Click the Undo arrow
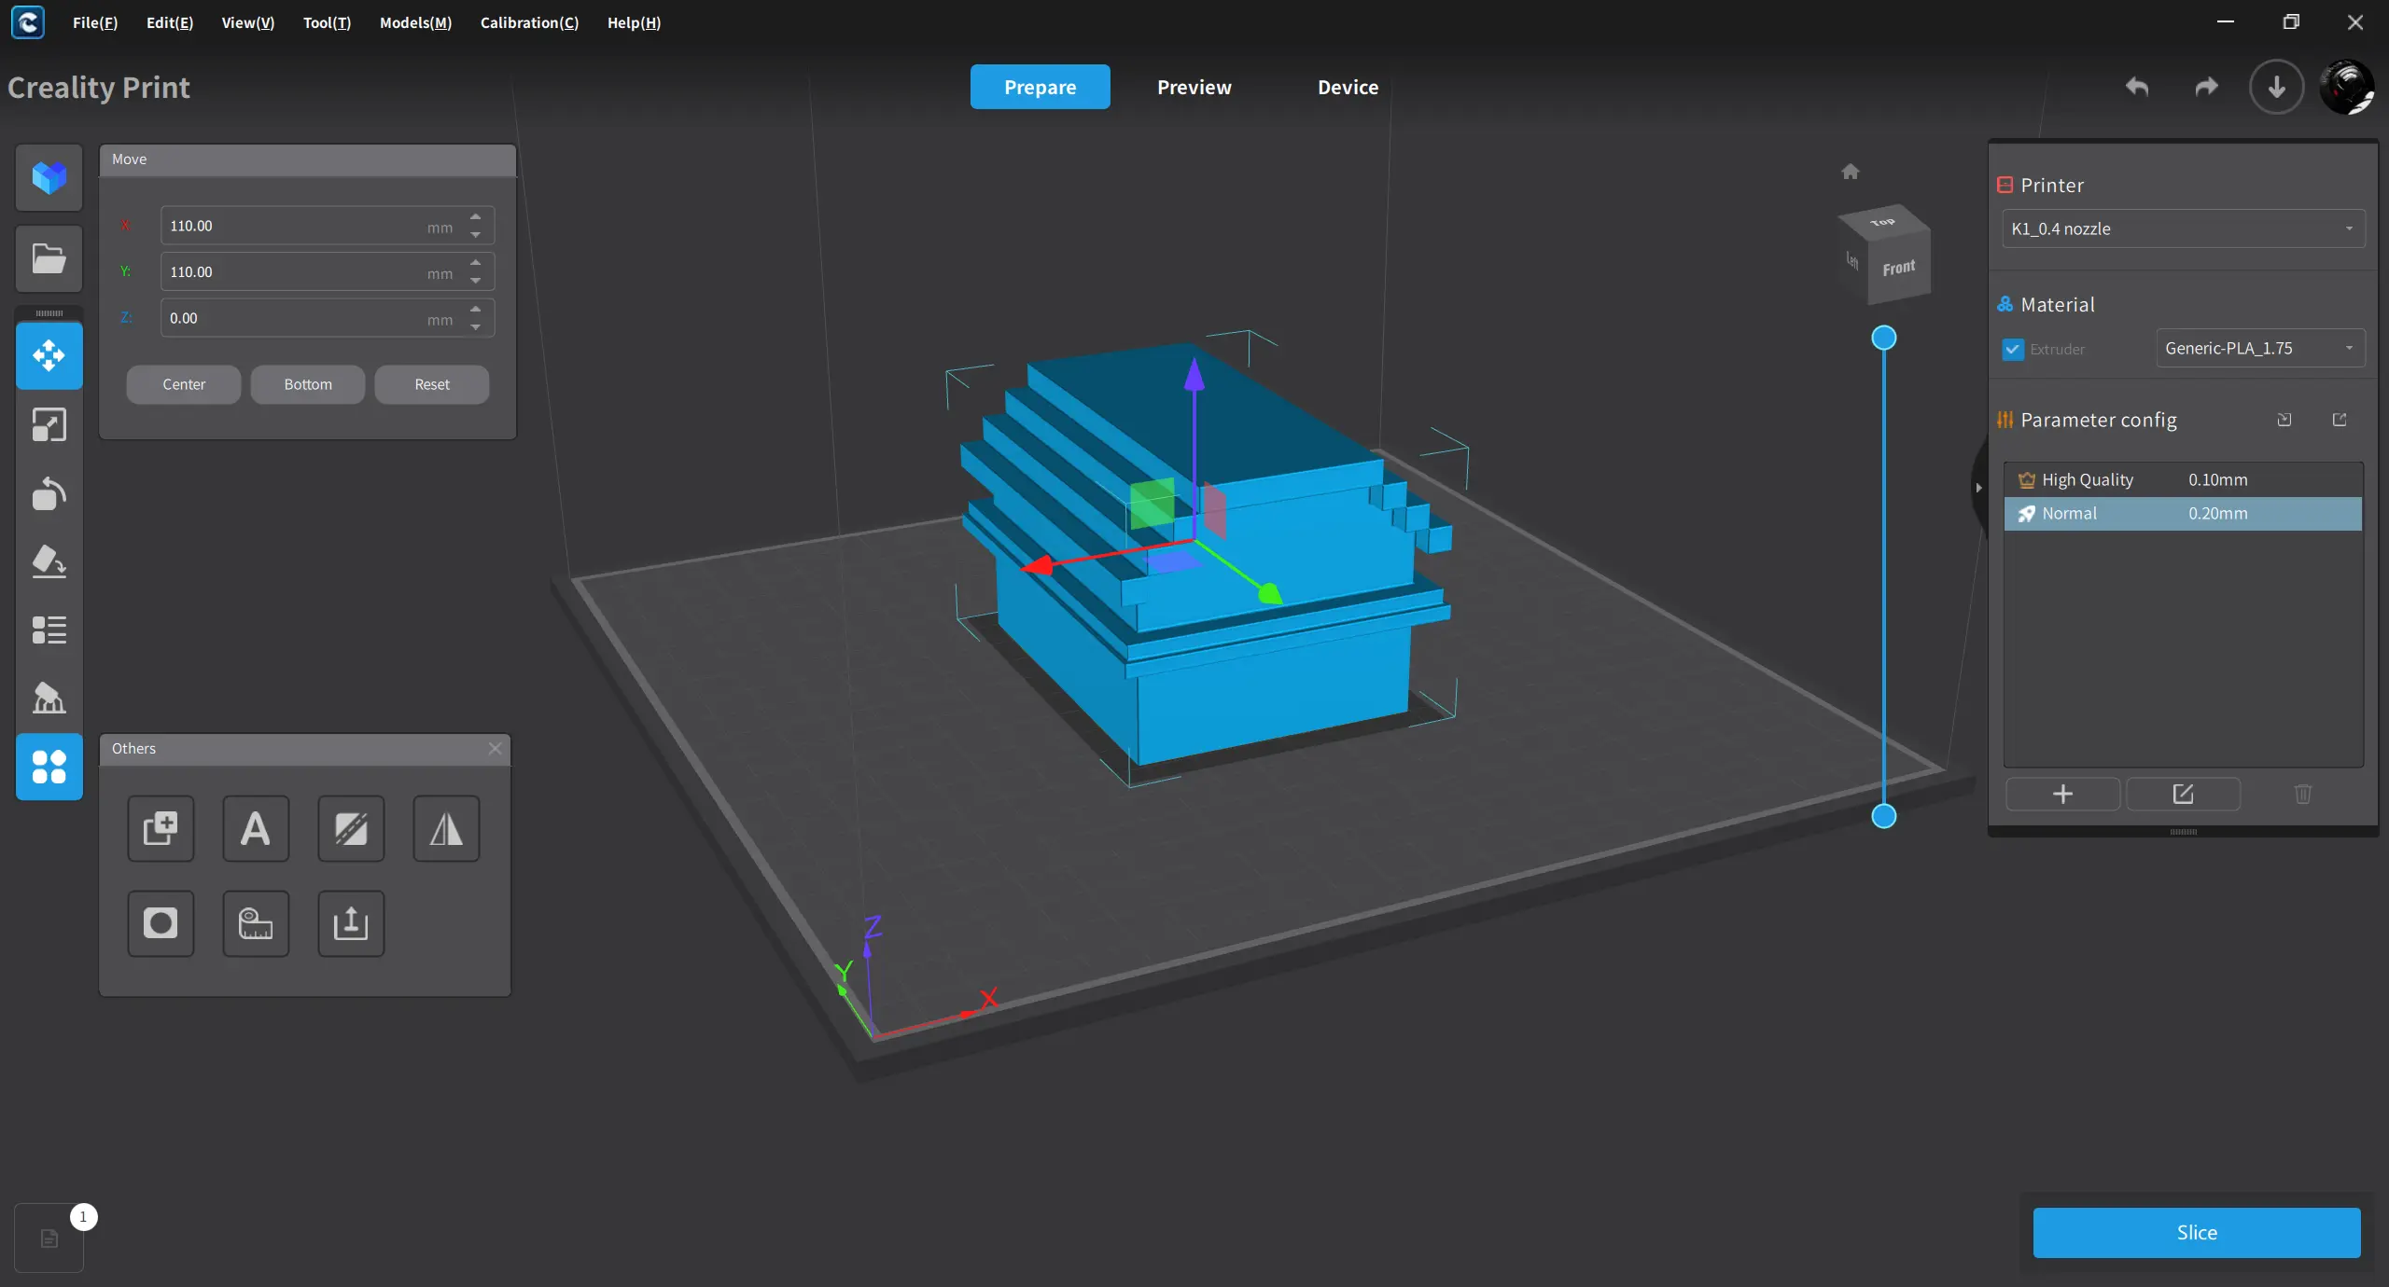 (x=2137, y=87)
